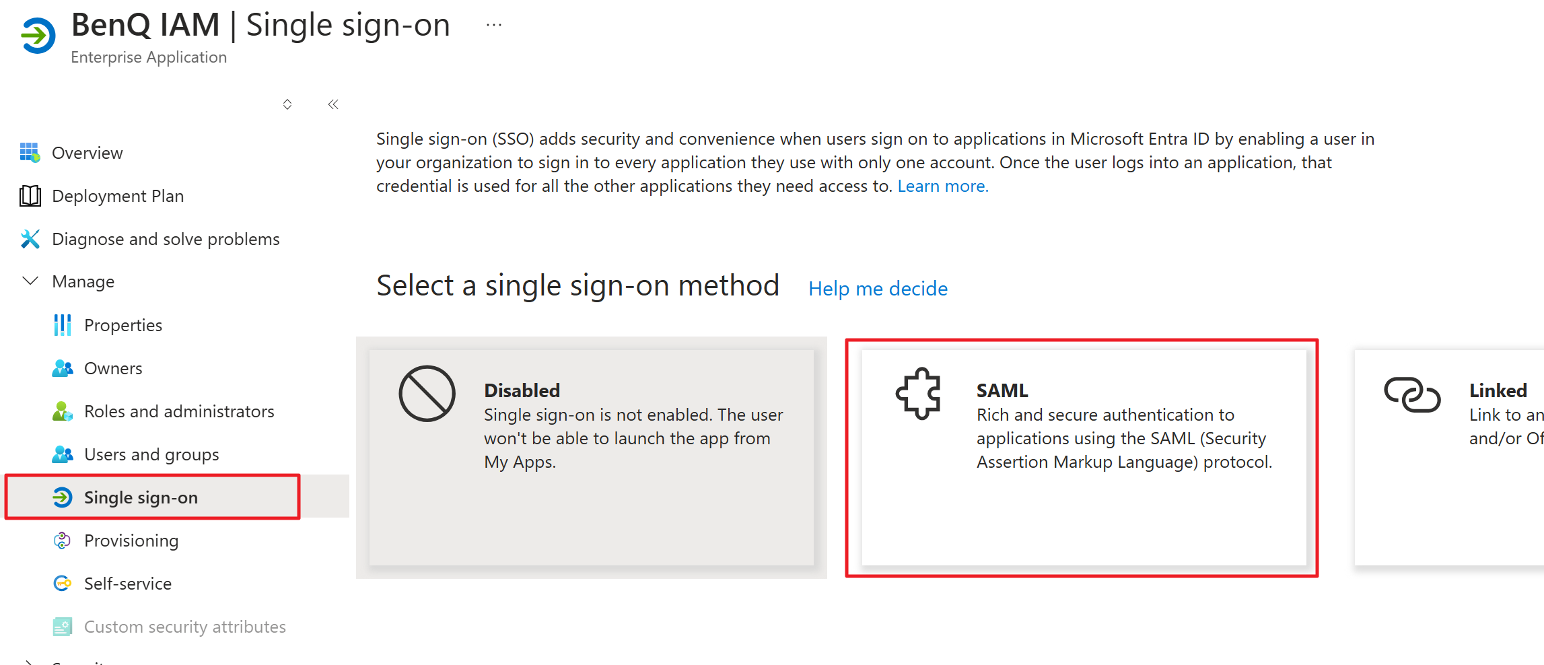Open the Learn more link
Image resolution: width=1544 pixels, height=665 pixels.
(942, 186)
